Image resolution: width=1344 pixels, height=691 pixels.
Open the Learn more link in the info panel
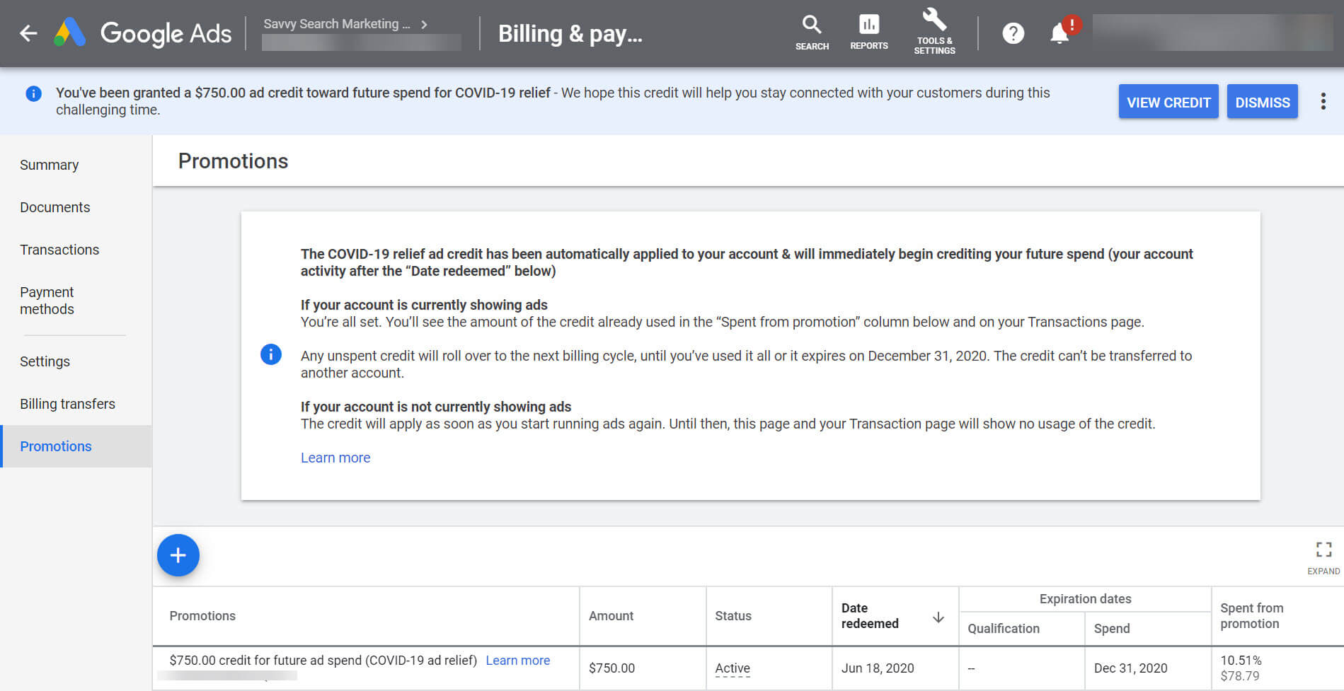pyautogui.click(x=335, y=458)
